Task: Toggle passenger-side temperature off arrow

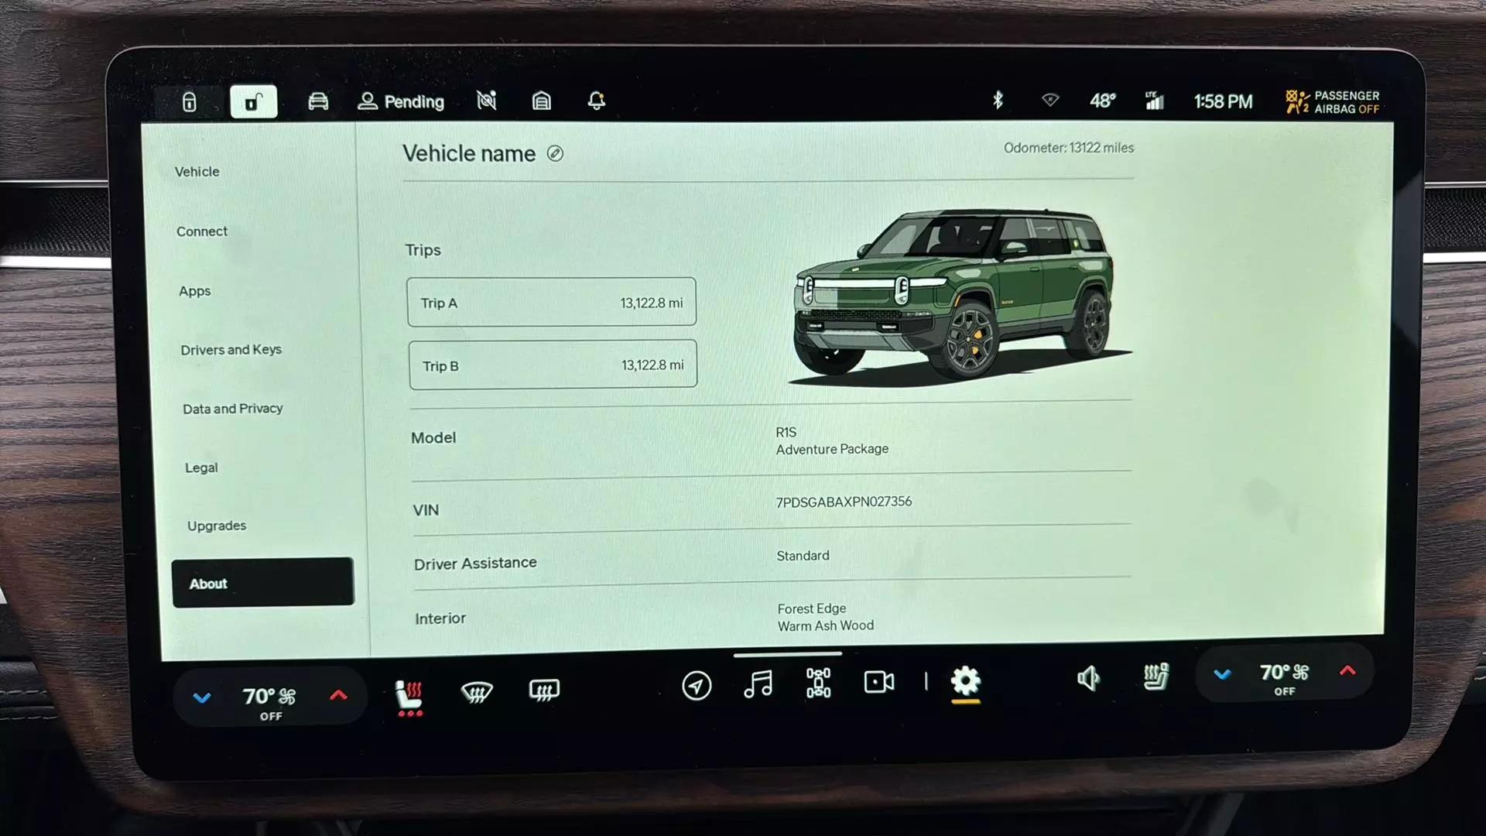Action: click(1223, 673)
